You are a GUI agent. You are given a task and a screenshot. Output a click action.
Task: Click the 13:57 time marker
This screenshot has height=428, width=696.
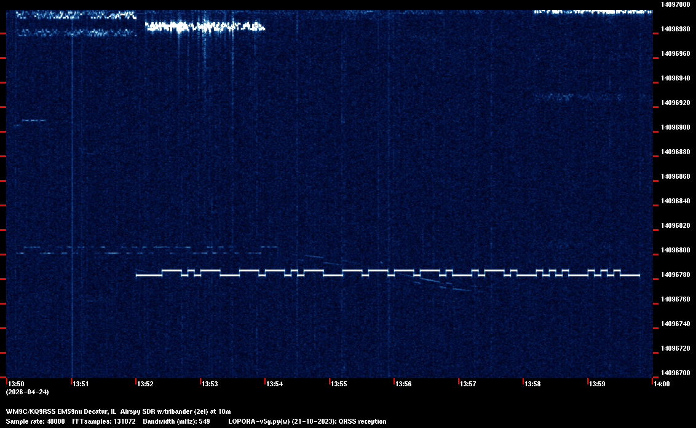[468, 384]
